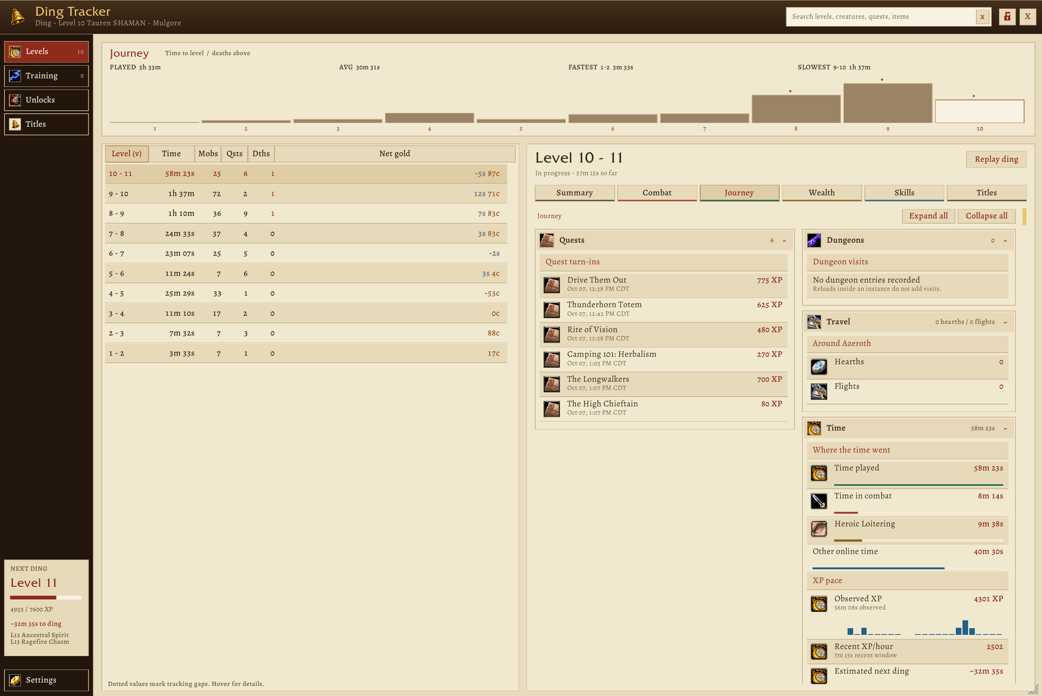Click the Time in combat sword icon
The image size is (1042, 696).
click(x=818, y=501)
